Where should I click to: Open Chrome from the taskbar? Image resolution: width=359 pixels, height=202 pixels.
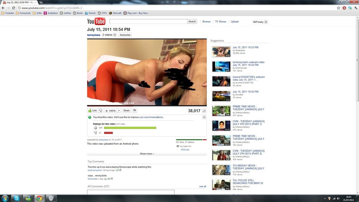[39, 198]
